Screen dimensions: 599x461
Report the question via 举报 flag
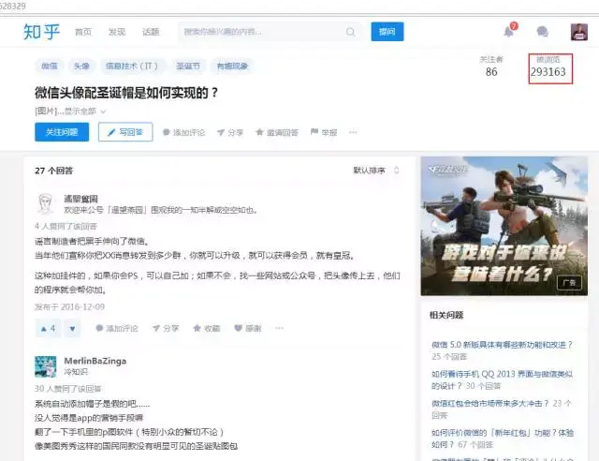(324, 132)
